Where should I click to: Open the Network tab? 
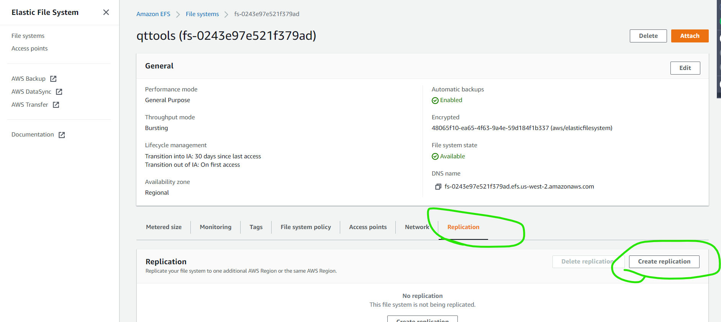[x=417, y=227]
